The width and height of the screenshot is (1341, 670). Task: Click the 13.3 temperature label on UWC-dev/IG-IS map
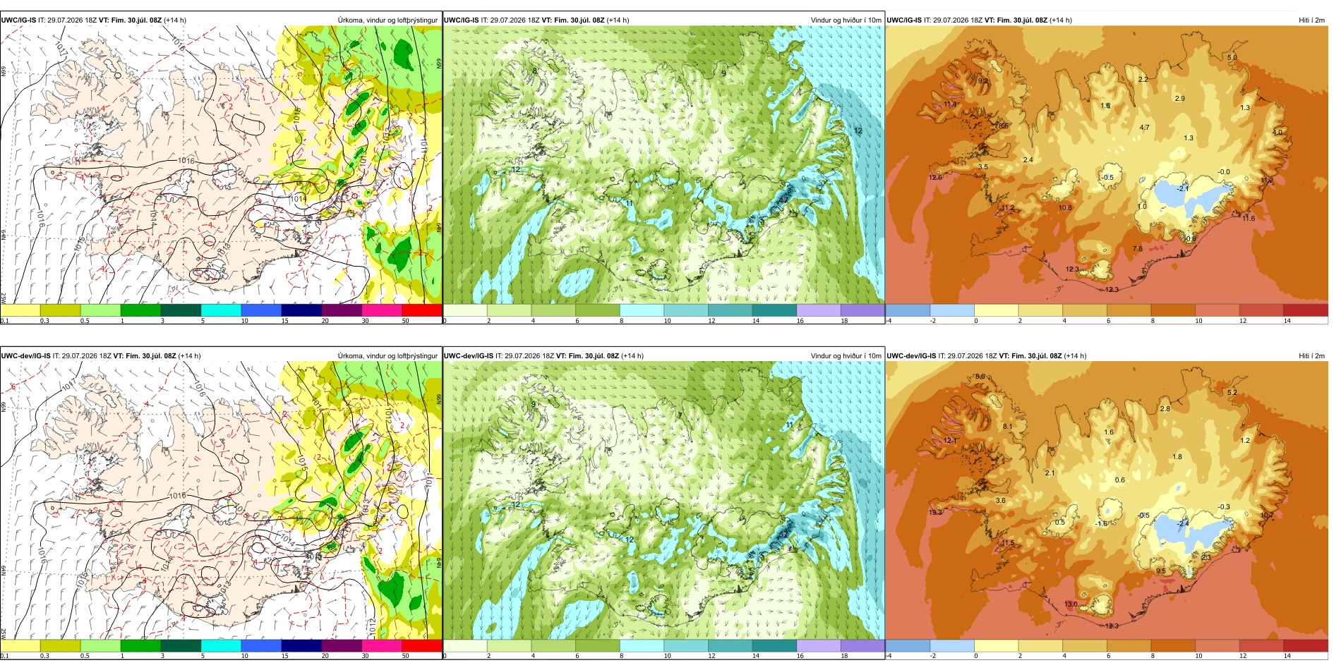pos(935,513)
